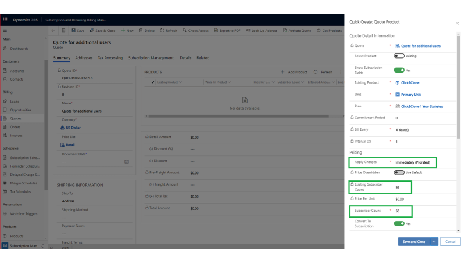Screen dimensions: 465x261
Task: Click the Add Product plus icon
Action: pyautogui.click(x=282, y=72)
